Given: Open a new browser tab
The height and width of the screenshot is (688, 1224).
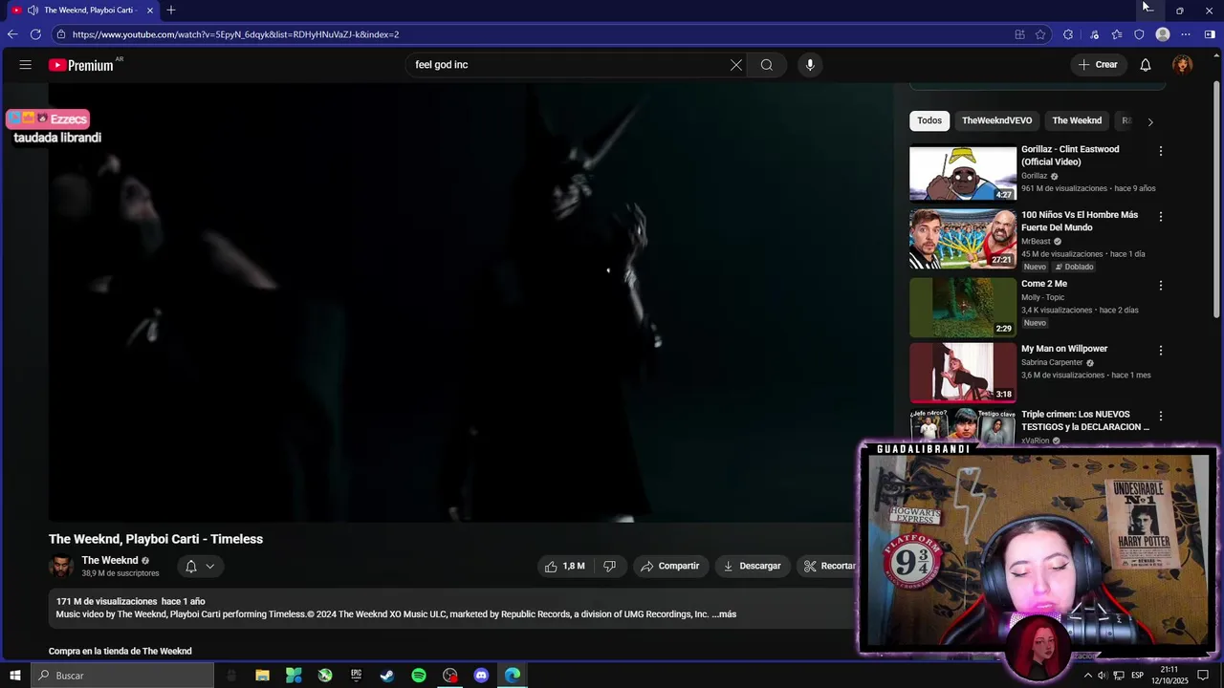Looking at the screenshot, I should [171, 11].
